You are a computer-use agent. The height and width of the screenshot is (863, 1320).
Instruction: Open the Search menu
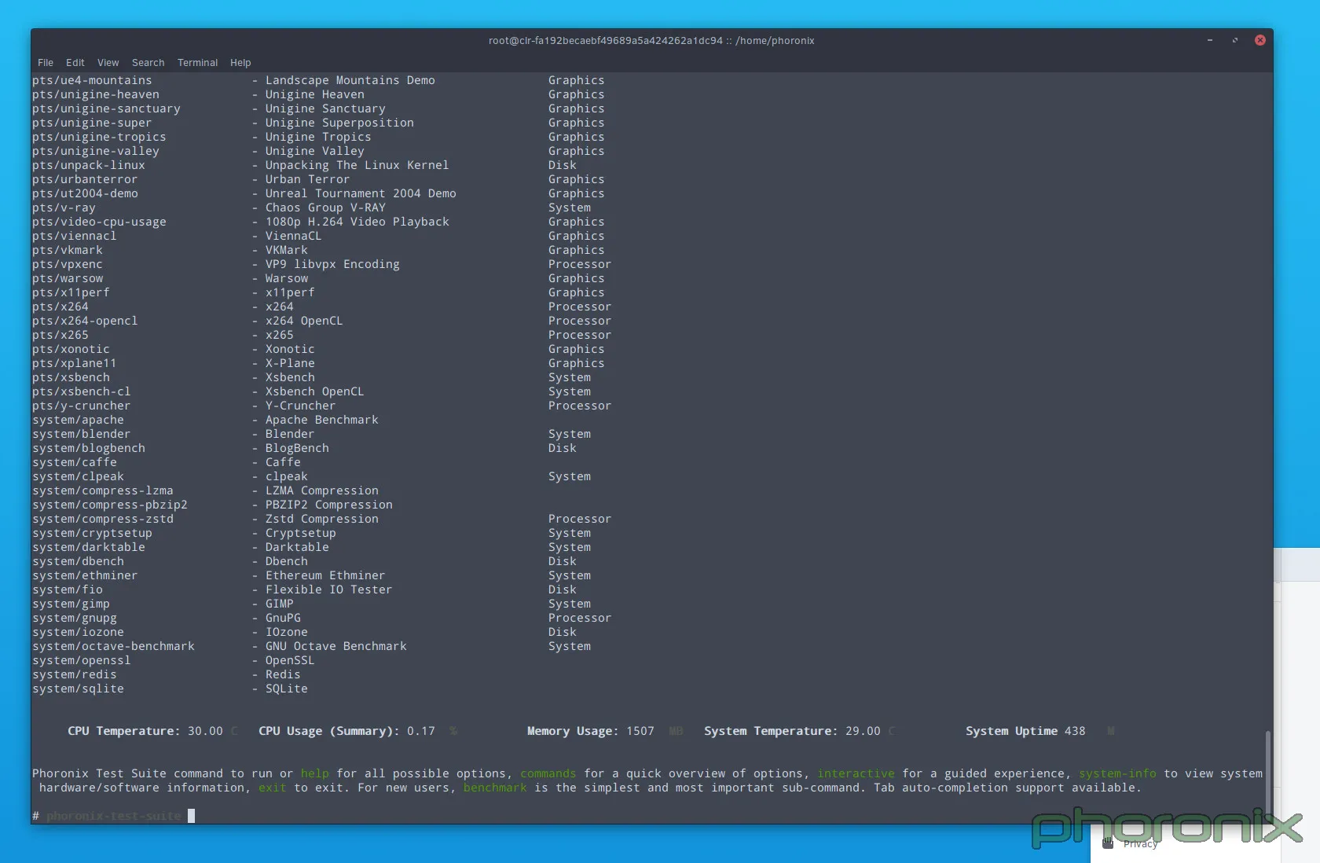point(148,63)
